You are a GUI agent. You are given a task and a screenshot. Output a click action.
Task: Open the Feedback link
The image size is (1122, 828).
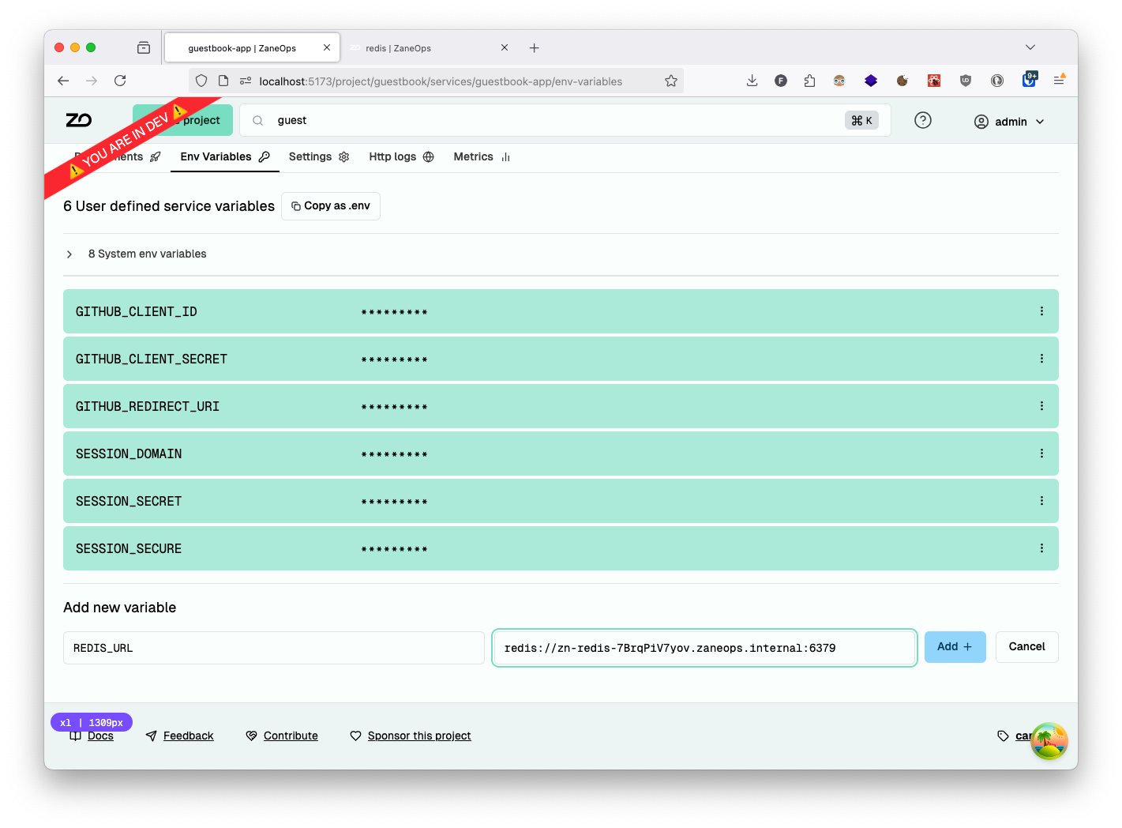click(x=188, y=736)
